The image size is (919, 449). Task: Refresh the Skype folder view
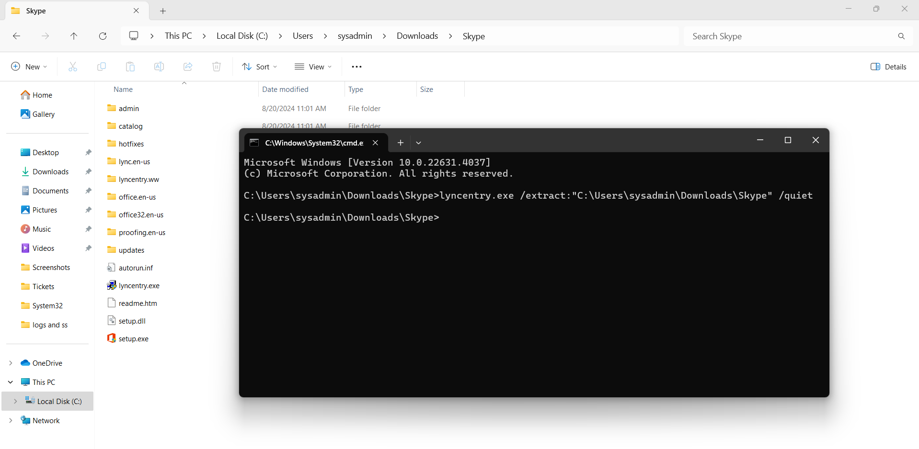103,36
